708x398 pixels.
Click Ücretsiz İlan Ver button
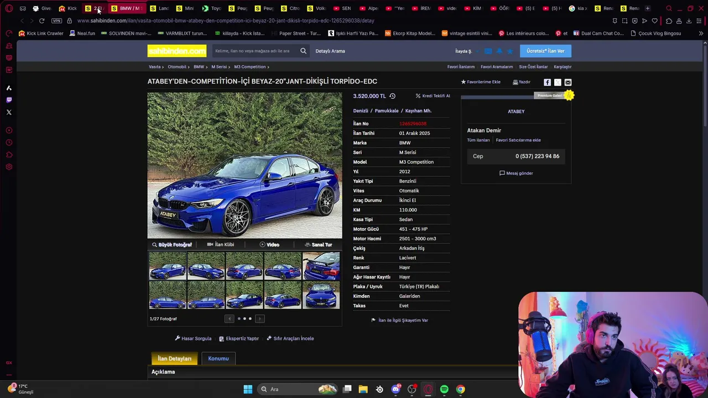545,51
